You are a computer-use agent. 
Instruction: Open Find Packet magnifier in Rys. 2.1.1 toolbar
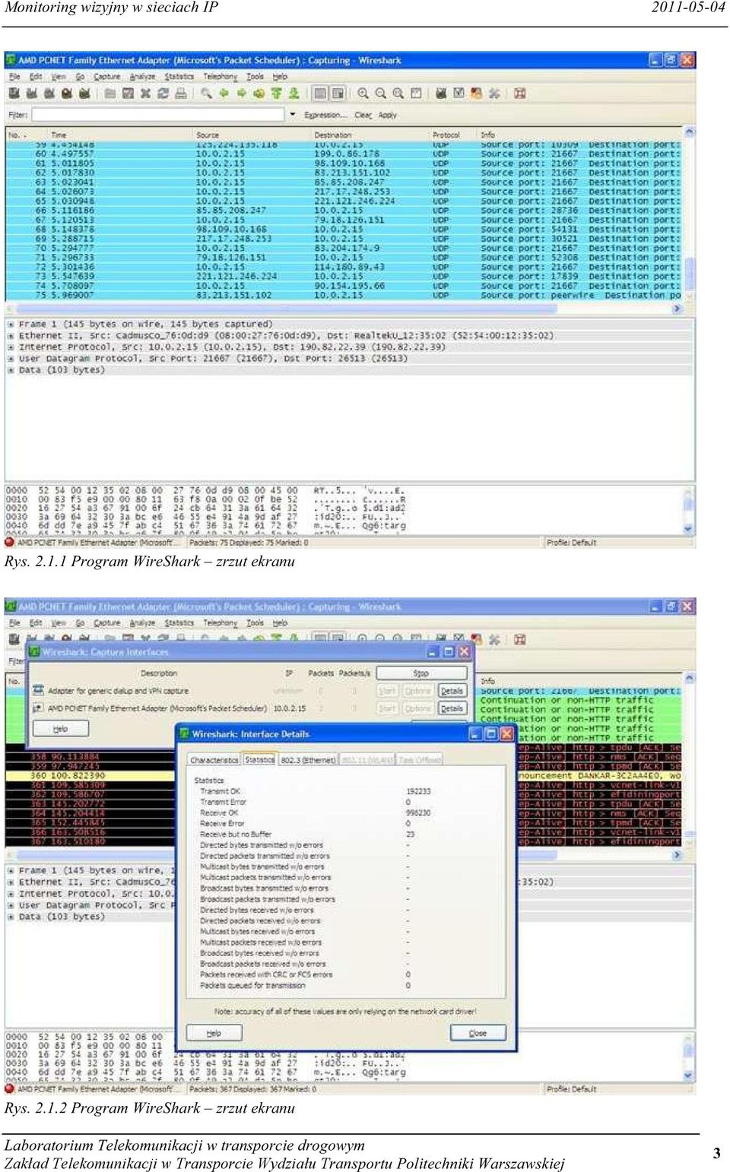[206, 93]
